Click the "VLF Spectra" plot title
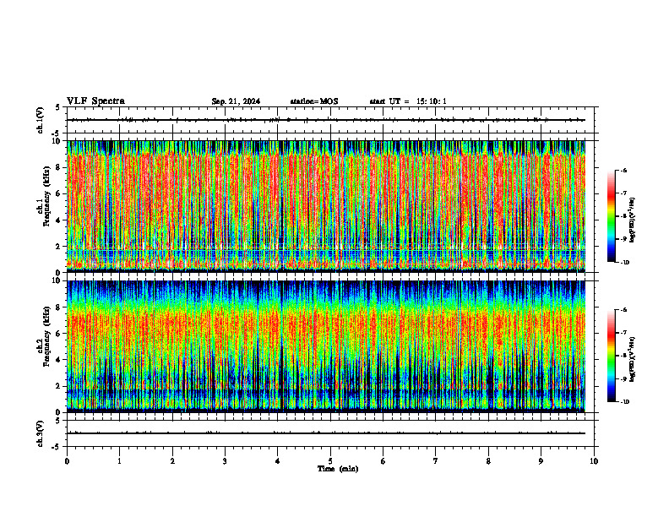This screenshot has width=669, height=517. (x=96, y=101)
